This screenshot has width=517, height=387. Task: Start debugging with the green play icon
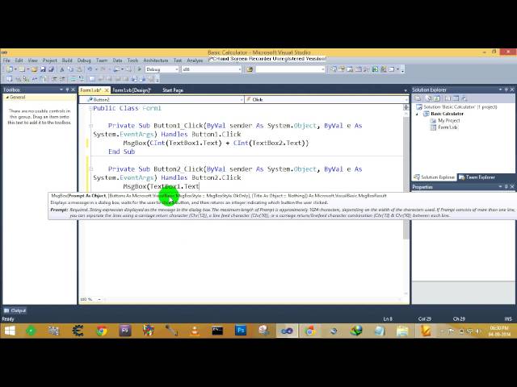tap(139, 69)
